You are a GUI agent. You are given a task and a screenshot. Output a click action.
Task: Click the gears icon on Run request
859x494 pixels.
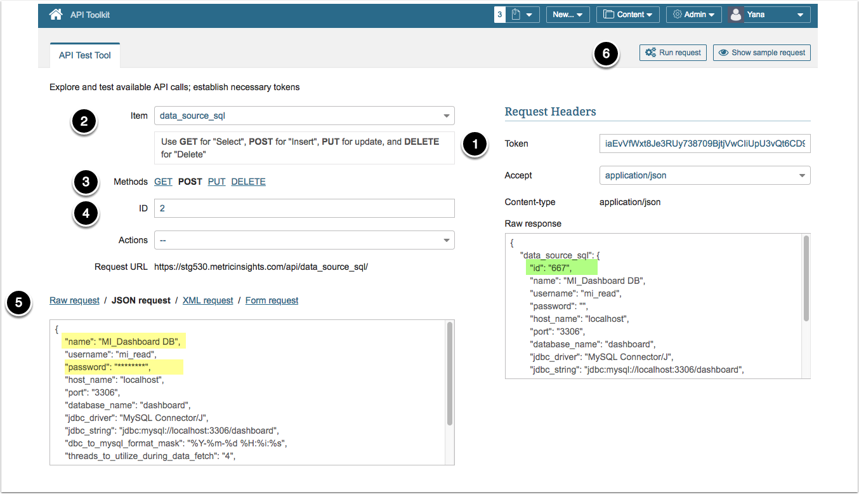(650, 53)
